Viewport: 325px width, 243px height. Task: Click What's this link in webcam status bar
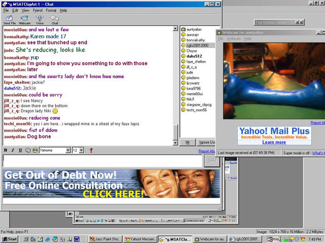click(318, 153)
